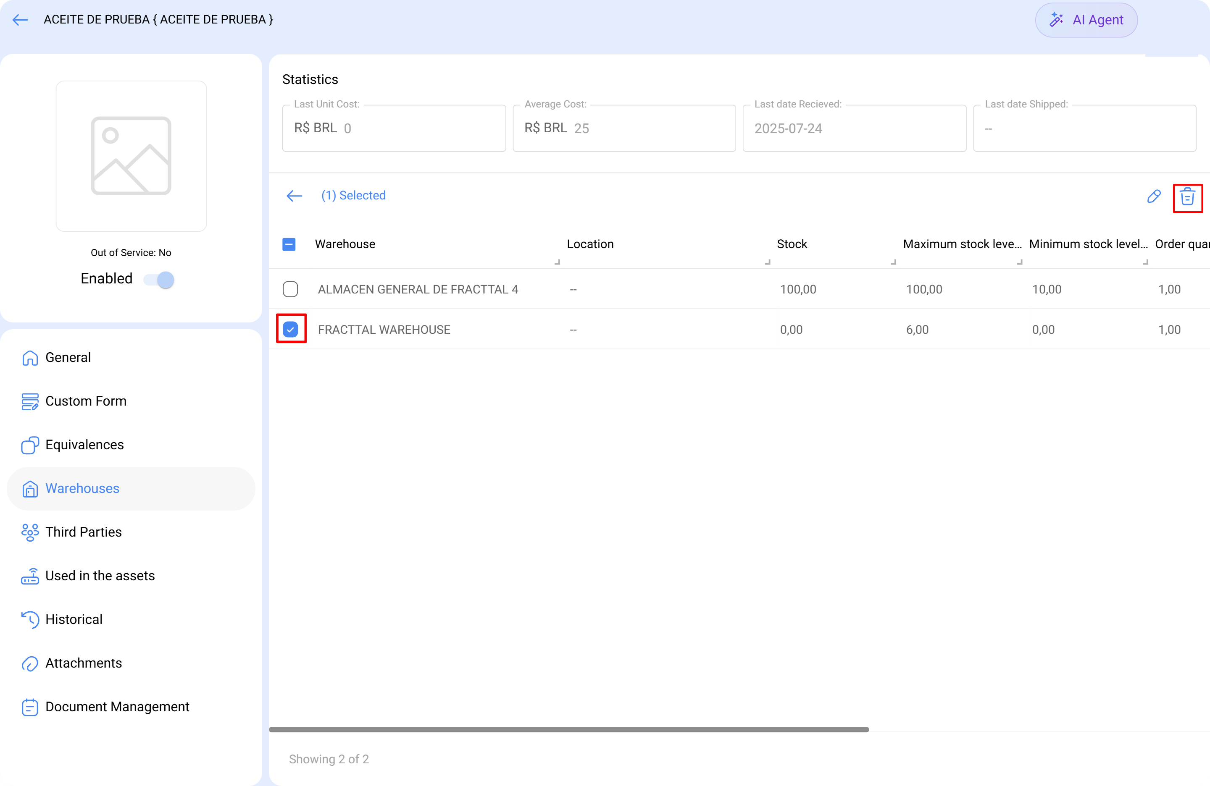
Task: Click the deselect arrow next to Selected
Action: point(295,196)
